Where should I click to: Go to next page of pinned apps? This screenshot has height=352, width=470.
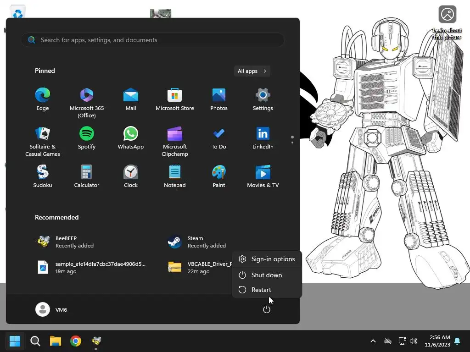click(x=292, y=142)
